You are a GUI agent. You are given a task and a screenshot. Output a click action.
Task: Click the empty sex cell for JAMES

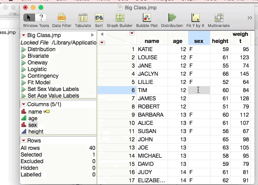pos(199,98)
